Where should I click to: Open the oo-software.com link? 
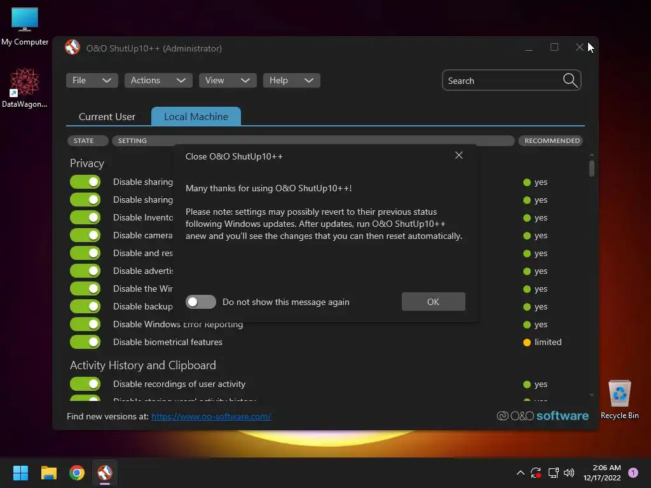coord(211,416)
